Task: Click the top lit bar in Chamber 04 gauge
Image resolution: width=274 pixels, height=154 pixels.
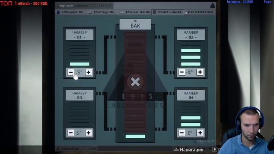Action: point(191,118)
